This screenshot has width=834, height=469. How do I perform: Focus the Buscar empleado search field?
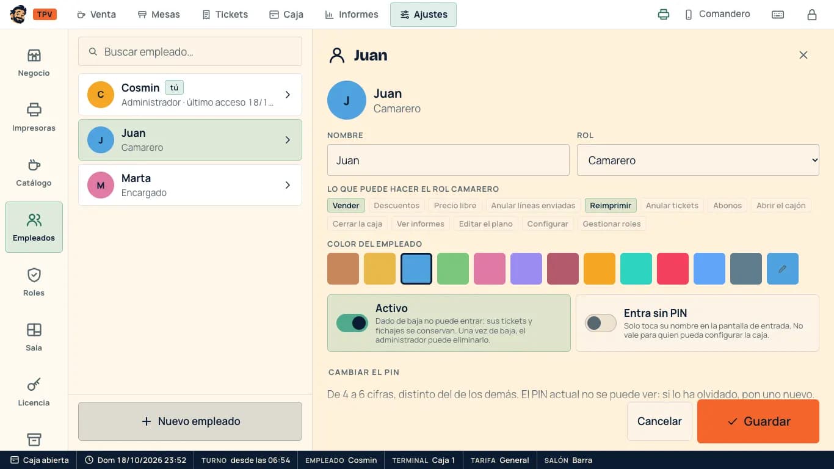click(190, 52)
